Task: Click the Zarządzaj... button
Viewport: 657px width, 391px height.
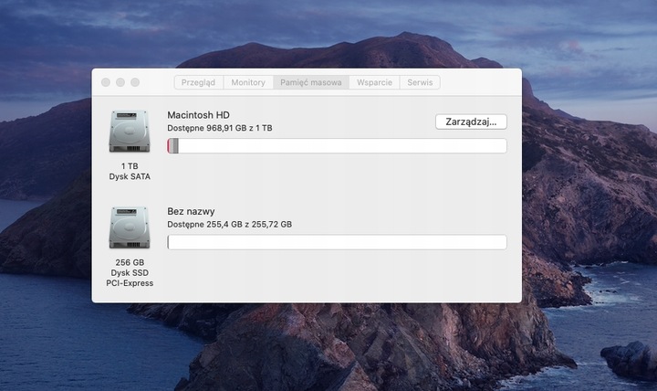Action: [471, 122]
